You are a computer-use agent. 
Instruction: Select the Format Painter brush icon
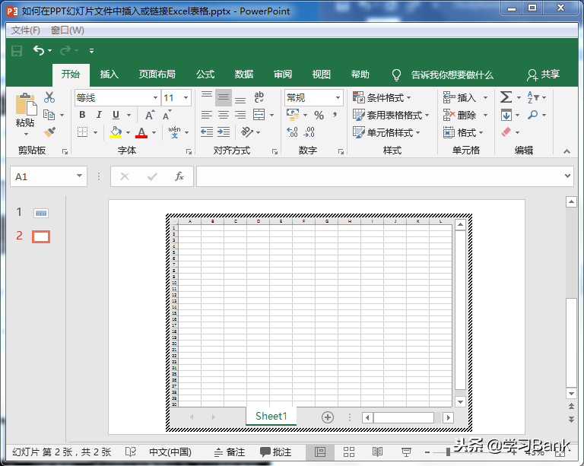pos(49,132)
